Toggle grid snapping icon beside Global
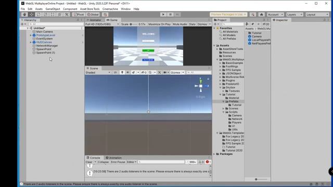The image size is (333, 187). coord(105,15)
